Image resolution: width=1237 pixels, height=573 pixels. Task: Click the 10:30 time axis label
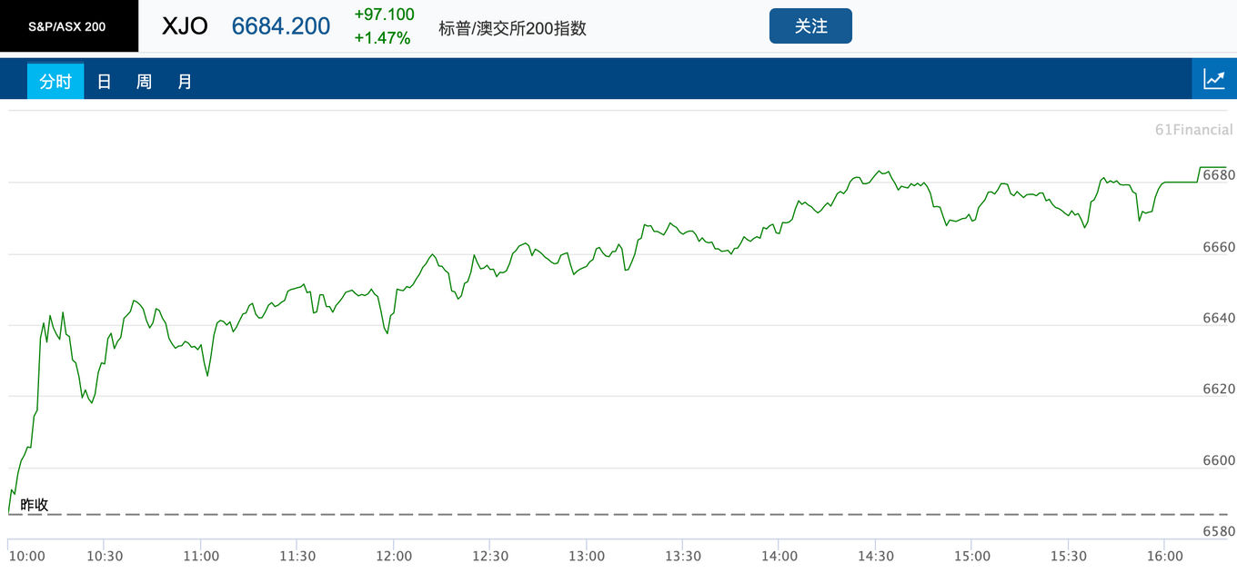[106, 556]
